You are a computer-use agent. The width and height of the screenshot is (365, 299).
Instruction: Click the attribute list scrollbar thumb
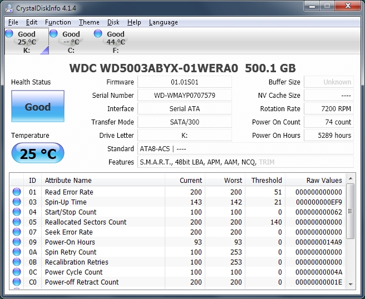click(351, 211)
